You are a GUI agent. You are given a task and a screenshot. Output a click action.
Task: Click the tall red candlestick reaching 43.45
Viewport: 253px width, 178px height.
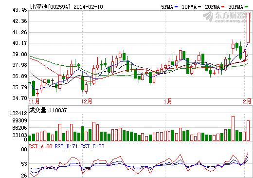248,28
